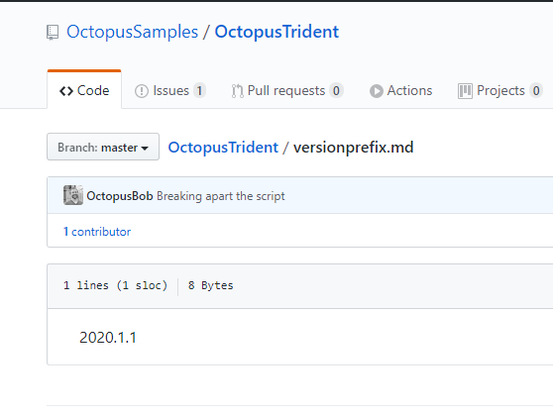Click the Pull requests merge icon
Image resolution: width=553 pixels, height=414 pixels.
point(237,91)
